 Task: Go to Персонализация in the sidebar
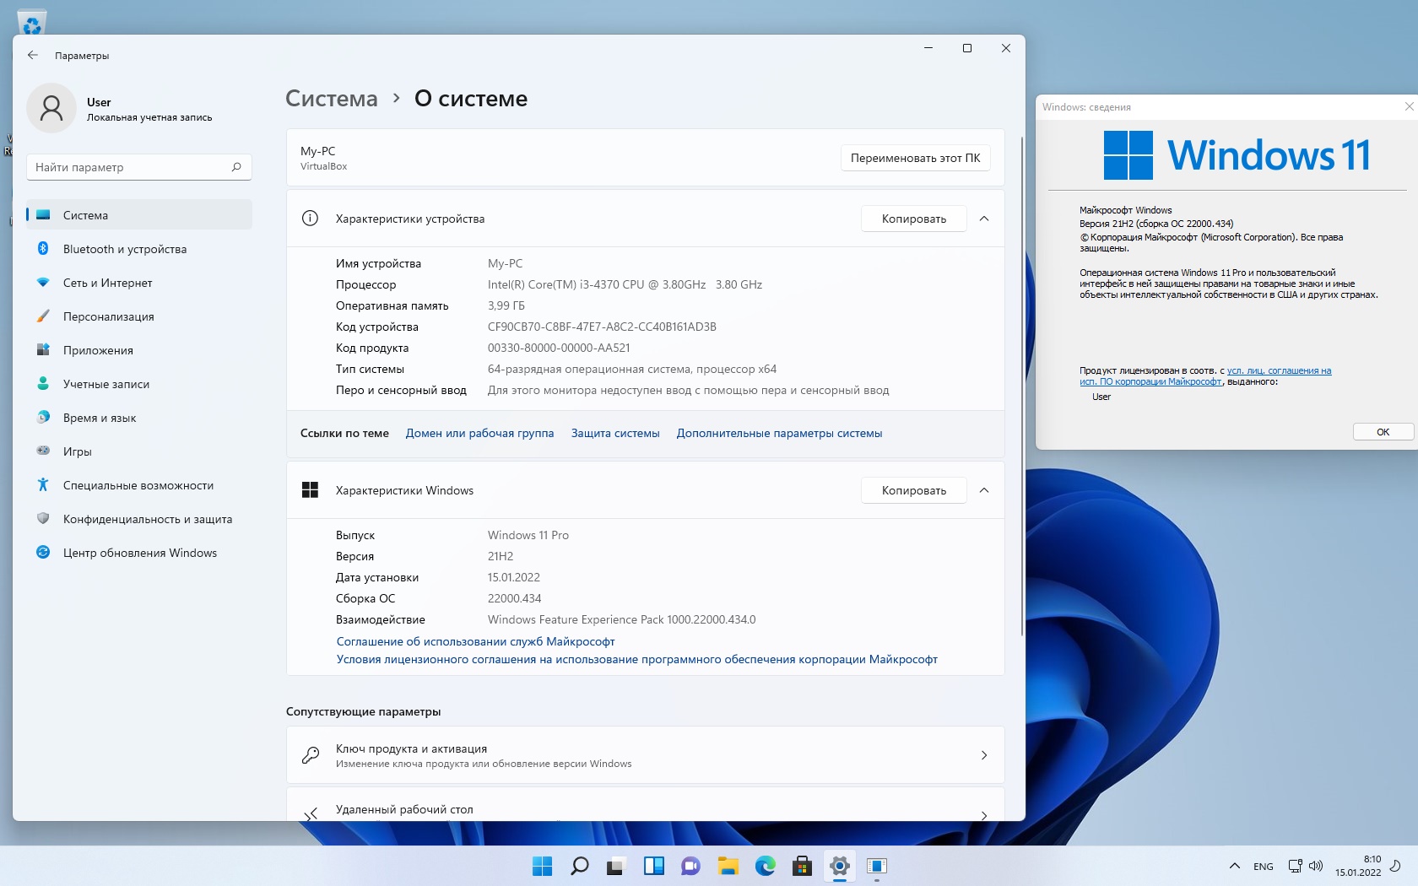108,316
